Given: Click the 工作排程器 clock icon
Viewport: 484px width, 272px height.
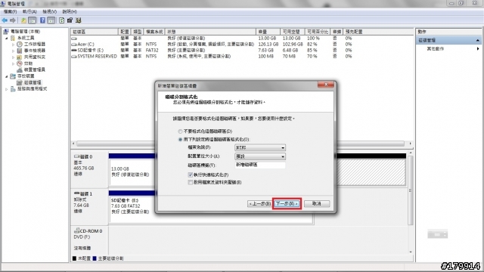Looking at the screenshot, I should pyautogui.click(x=20, y=44).
